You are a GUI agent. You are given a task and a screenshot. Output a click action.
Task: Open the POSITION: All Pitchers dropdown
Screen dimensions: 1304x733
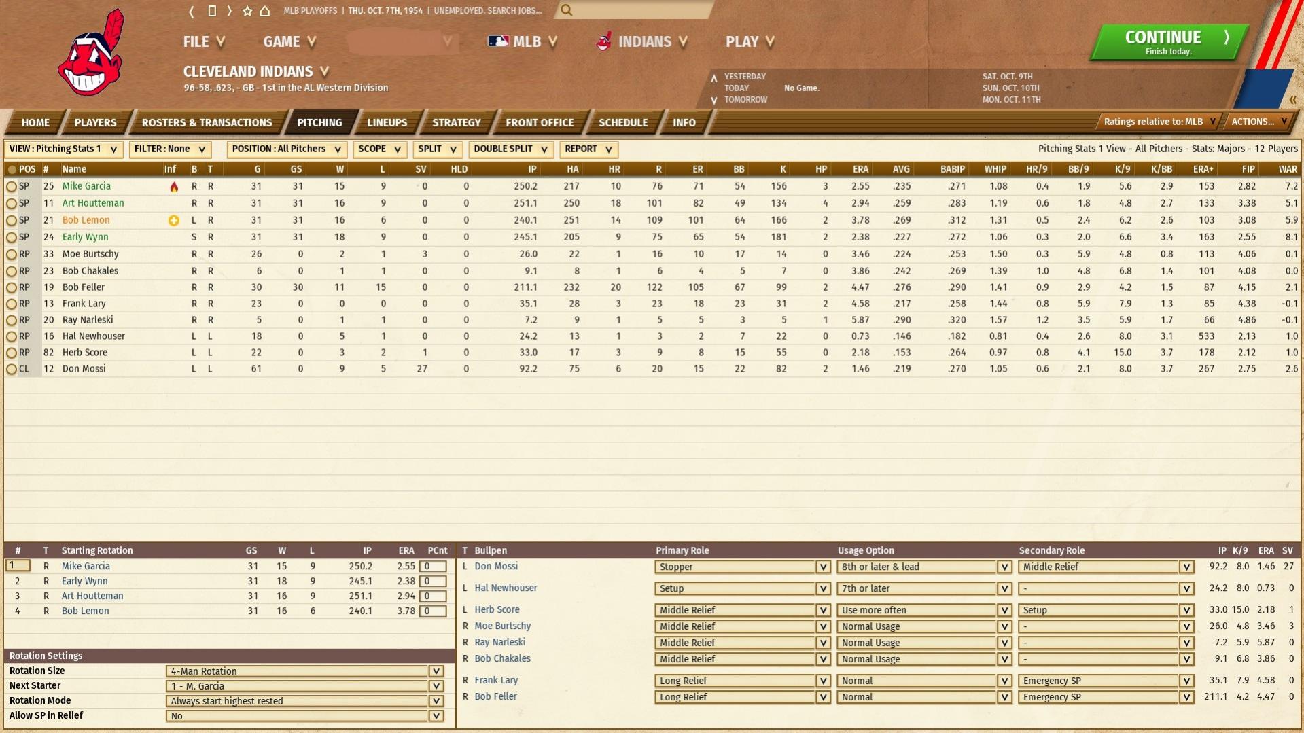click(287, 149)
